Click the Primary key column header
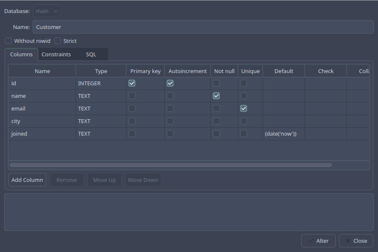378x252 pixels. click(145, 71)
